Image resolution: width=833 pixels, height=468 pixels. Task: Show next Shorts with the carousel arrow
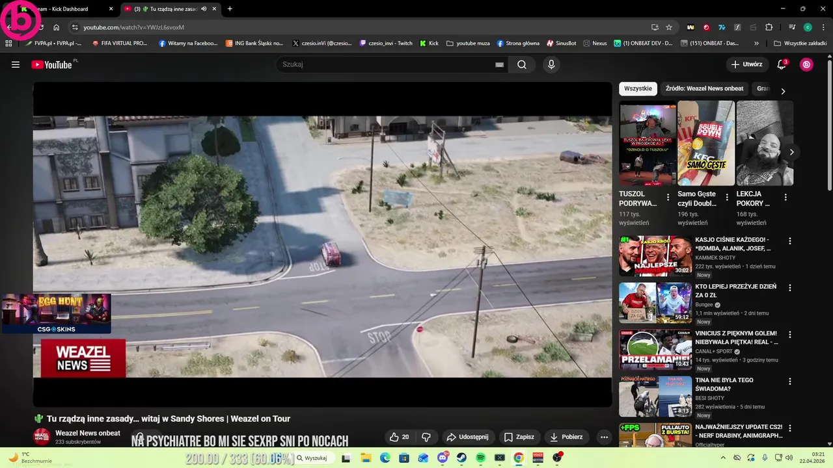coord(791,152)
